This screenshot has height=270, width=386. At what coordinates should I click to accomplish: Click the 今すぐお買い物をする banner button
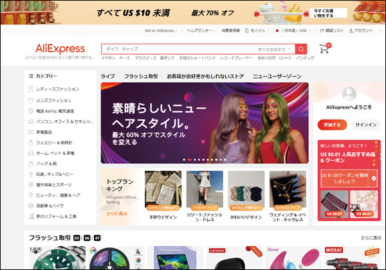(x=329, y=13)
